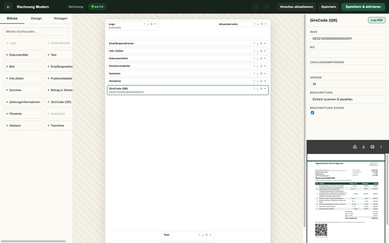This screenshot has width=389, height=243.
Task: Remove the Logo block
Action: click(155, 24)
